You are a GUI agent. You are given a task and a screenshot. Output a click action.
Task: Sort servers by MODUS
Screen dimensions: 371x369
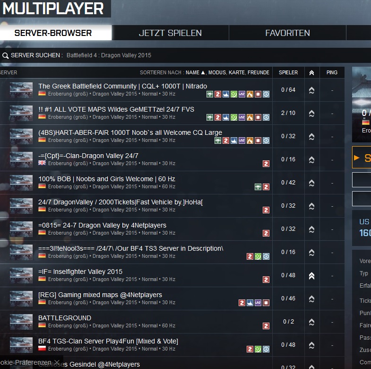[x=217, y=72]
